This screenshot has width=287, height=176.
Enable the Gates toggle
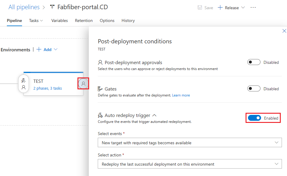(254, 88)
